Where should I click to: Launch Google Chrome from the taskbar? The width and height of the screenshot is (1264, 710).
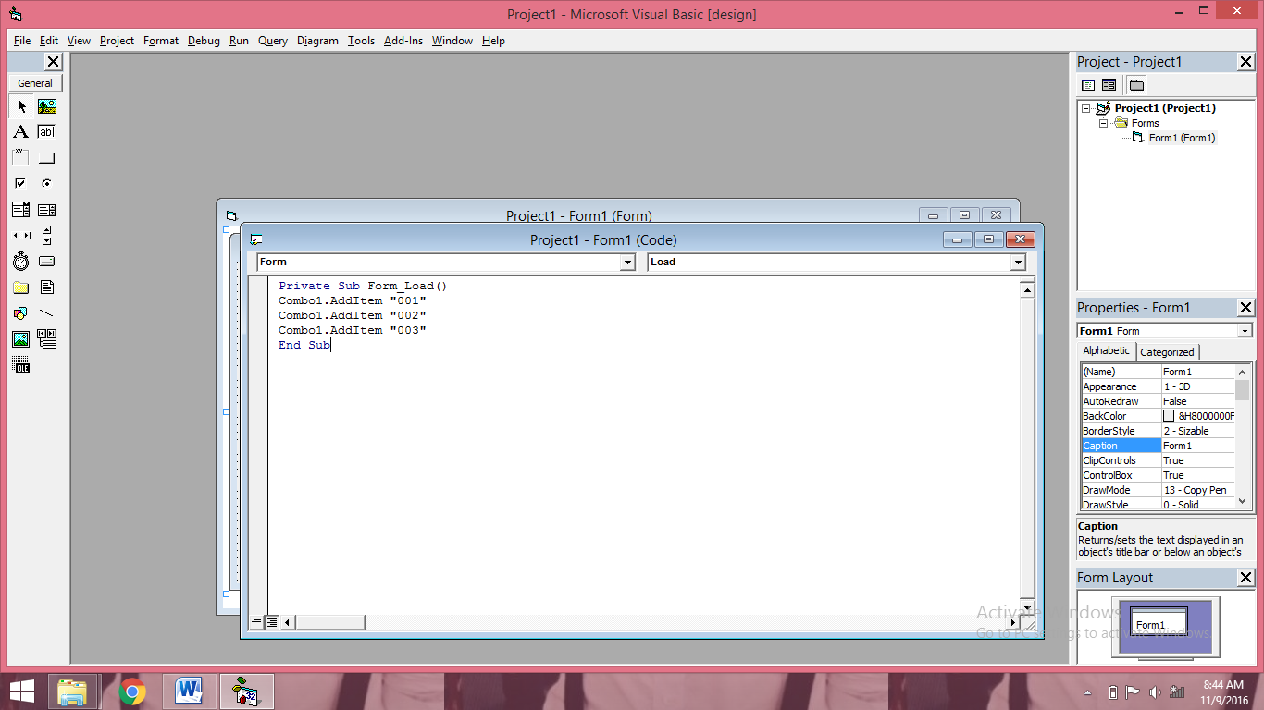coord(132,692)
